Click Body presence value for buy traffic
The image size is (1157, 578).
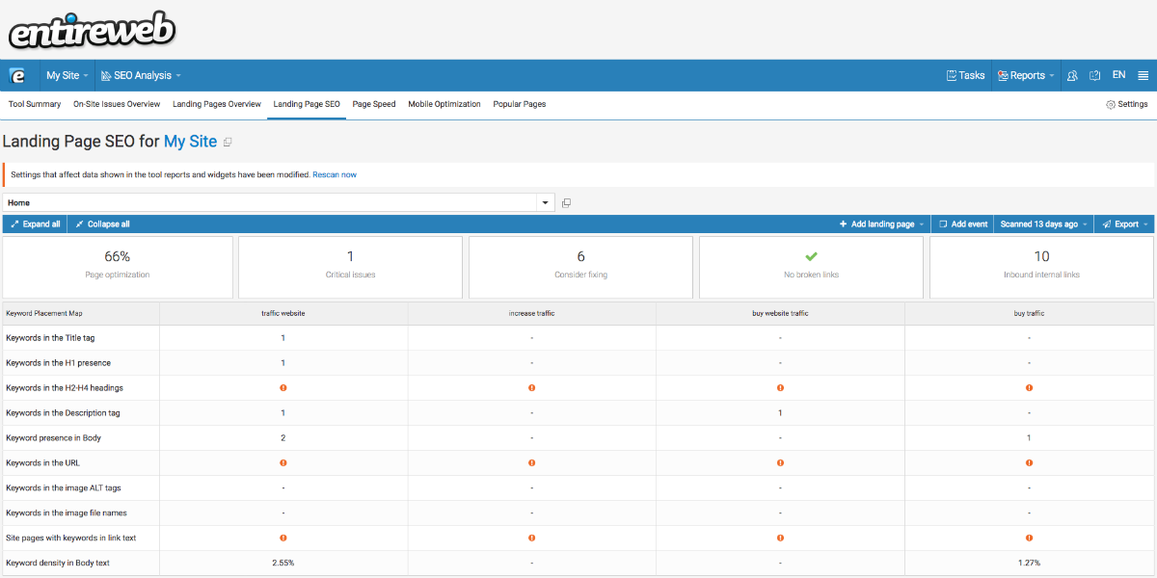[x=1029, y=438]
